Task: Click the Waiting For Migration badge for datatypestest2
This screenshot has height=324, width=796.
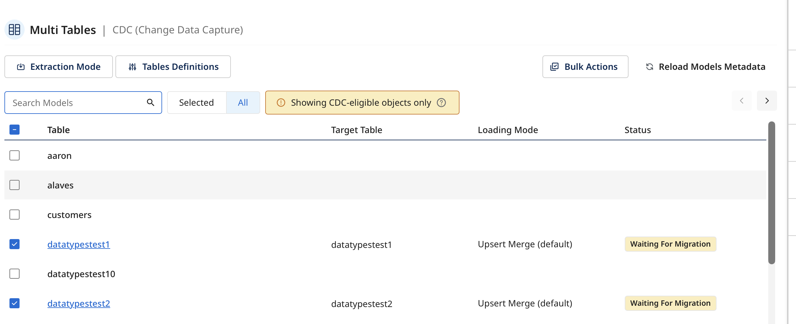Action: coord(670,303)
